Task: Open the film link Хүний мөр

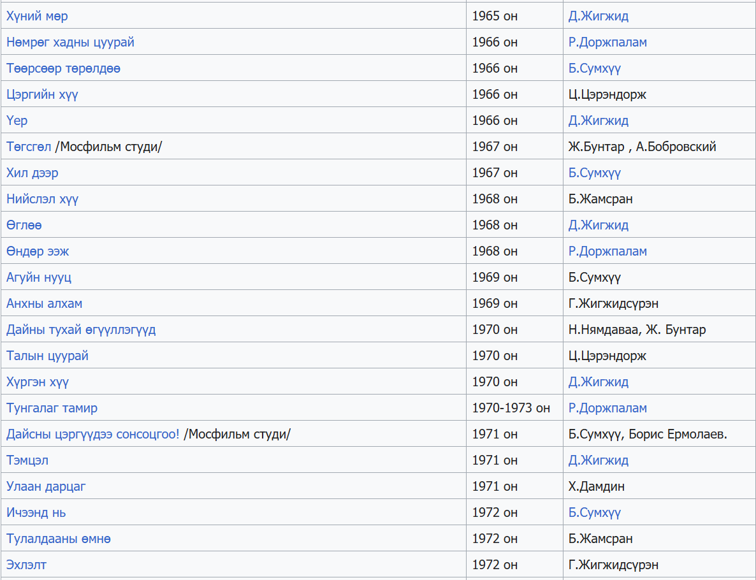Action: (x=37, y=16)
